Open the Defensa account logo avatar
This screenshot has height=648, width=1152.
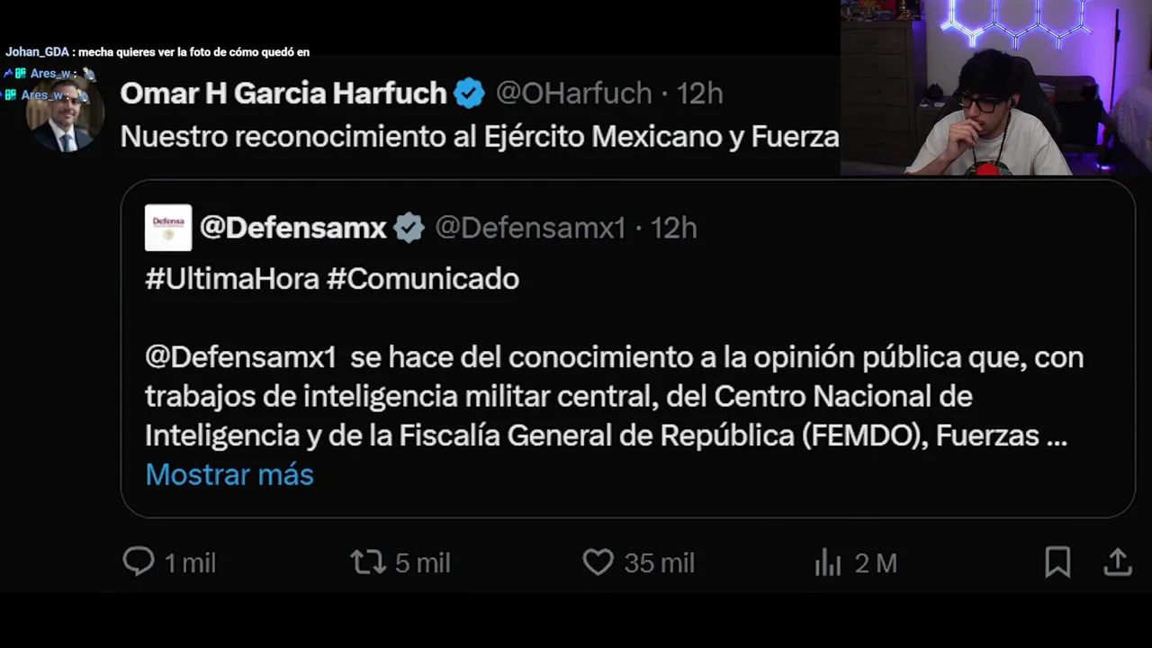[x=168, y=228]
